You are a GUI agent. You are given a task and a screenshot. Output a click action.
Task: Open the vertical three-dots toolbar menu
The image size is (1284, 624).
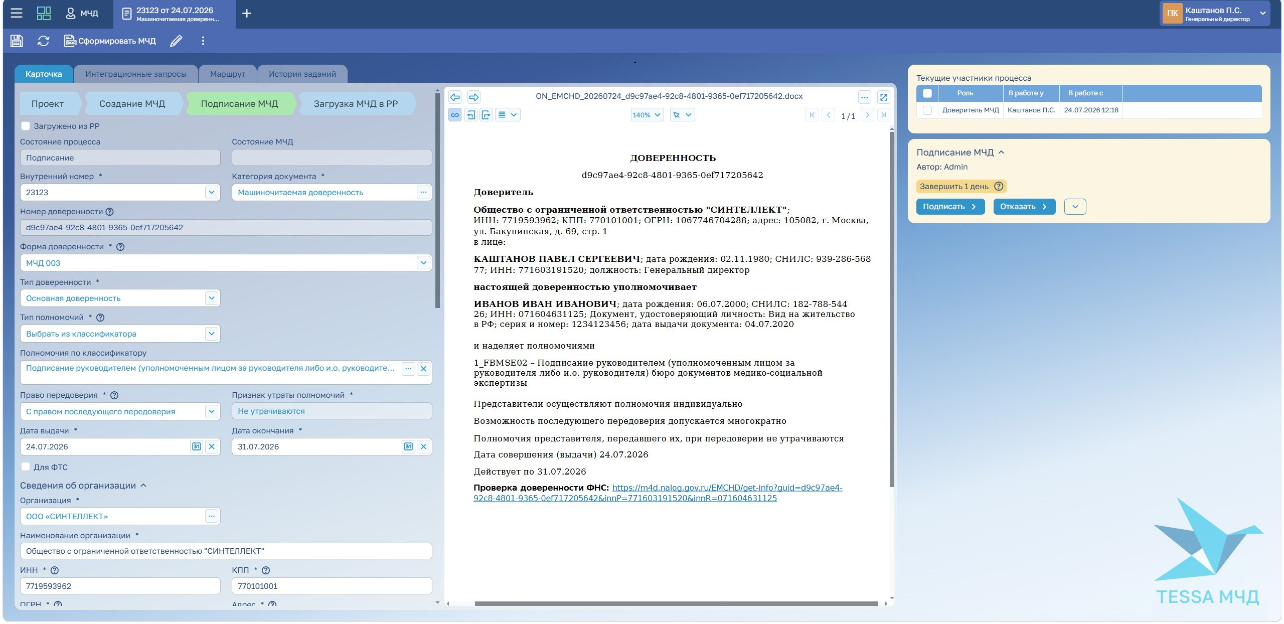(203, 41)
